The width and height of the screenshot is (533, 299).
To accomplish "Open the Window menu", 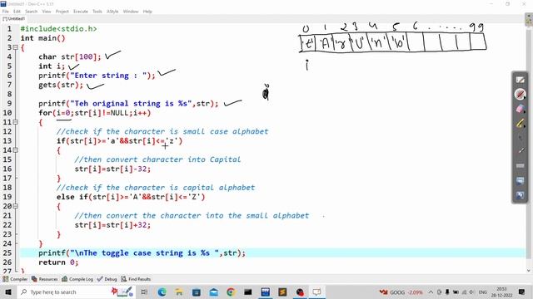I will 131,12.
